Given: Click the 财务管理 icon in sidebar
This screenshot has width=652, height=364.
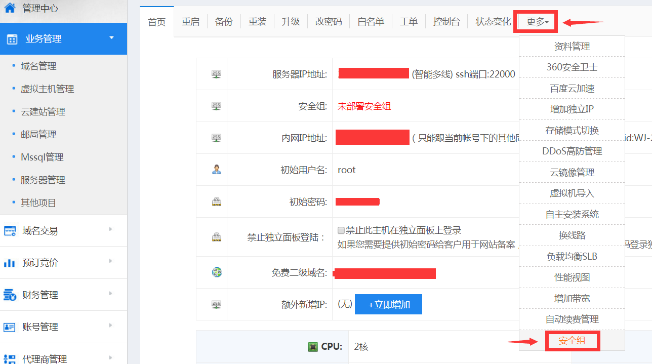Looking at the screenshot, I should click(10, 295).
